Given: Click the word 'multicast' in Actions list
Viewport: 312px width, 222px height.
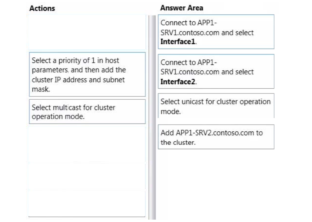Looking at the screenshot, I should coord(67,108).
